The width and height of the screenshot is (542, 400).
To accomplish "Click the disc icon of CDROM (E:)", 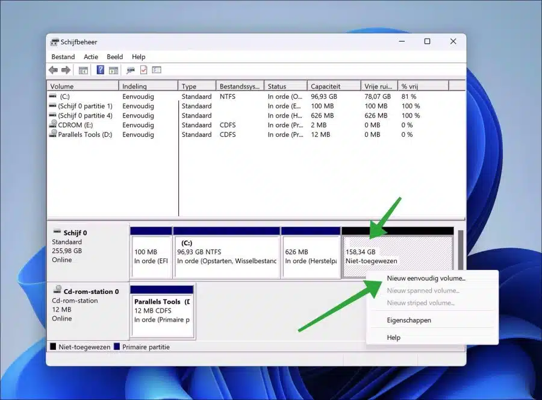I will [x=53, y=123].
